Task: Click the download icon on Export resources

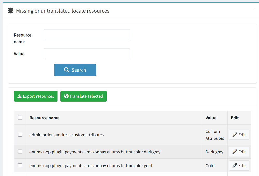Action: click(20, 96)
